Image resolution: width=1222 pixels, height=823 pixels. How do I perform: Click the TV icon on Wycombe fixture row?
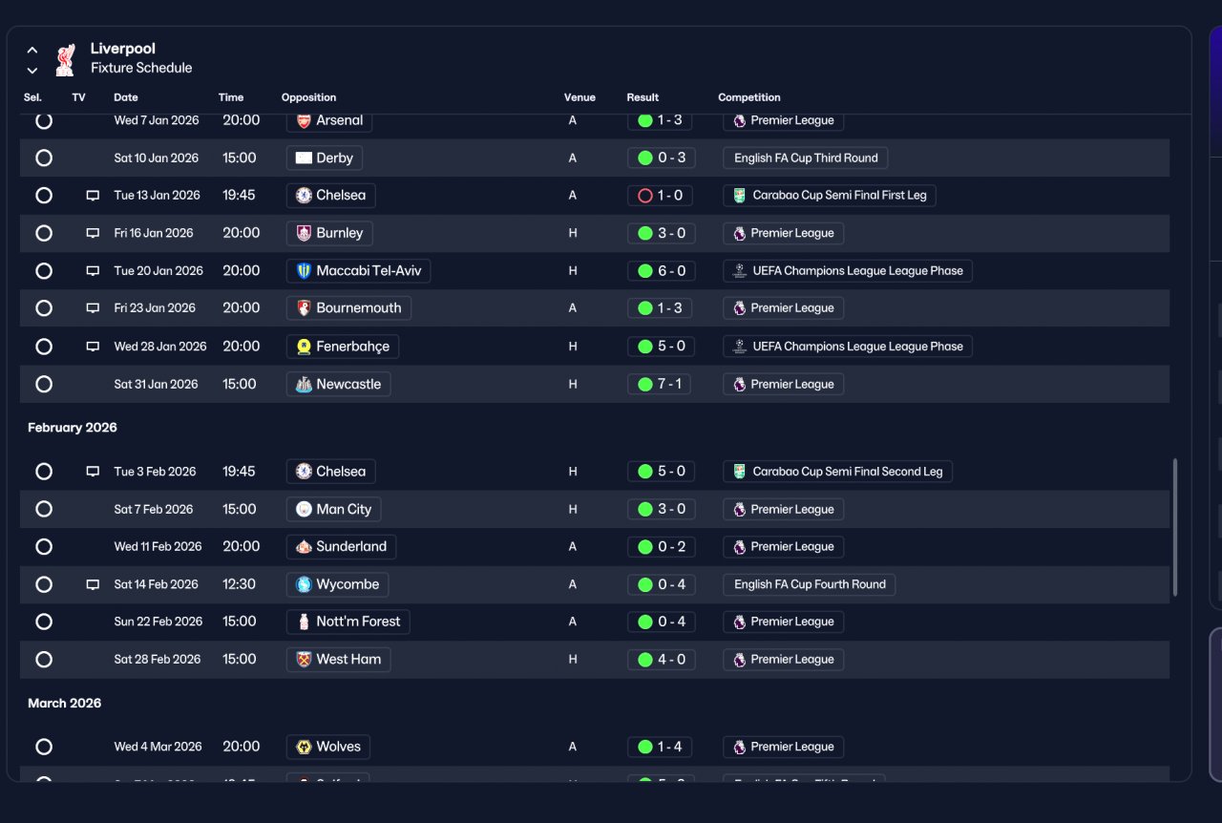(x=93, y=584)
